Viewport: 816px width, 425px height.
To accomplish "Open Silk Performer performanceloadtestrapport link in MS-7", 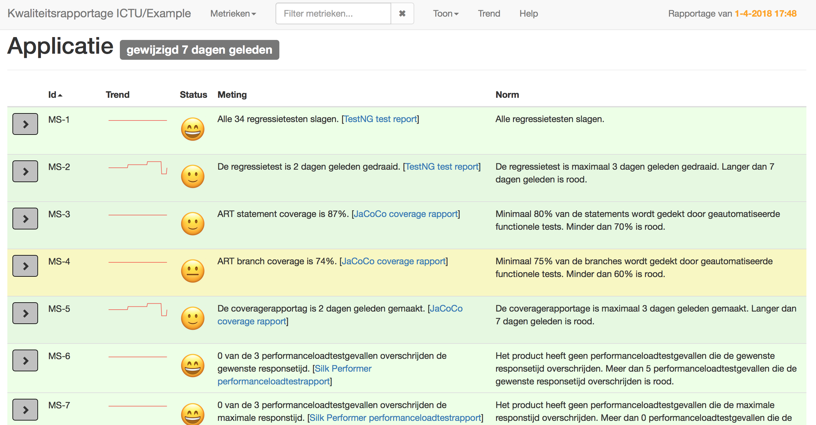I will tap(395, 418).
